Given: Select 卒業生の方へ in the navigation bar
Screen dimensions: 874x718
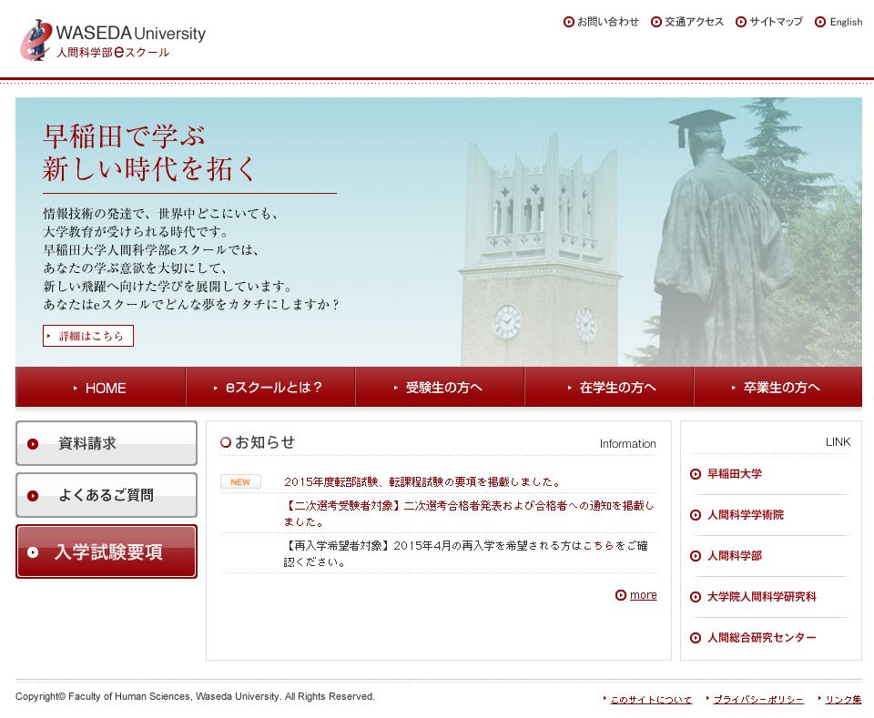Looking at the screenshot, I should [778, 387].
